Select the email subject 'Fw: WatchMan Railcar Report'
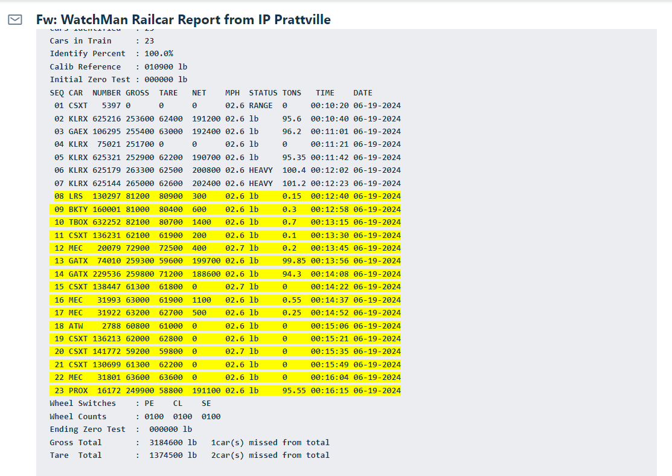This screenshot has height=476, width=672. pos(184,20)
